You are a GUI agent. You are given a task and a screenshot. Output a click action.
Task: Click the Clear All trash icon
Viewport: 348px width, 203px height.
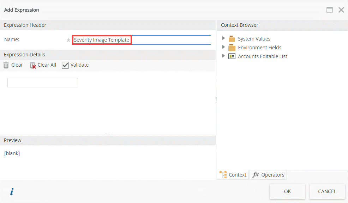coord(33,65)
